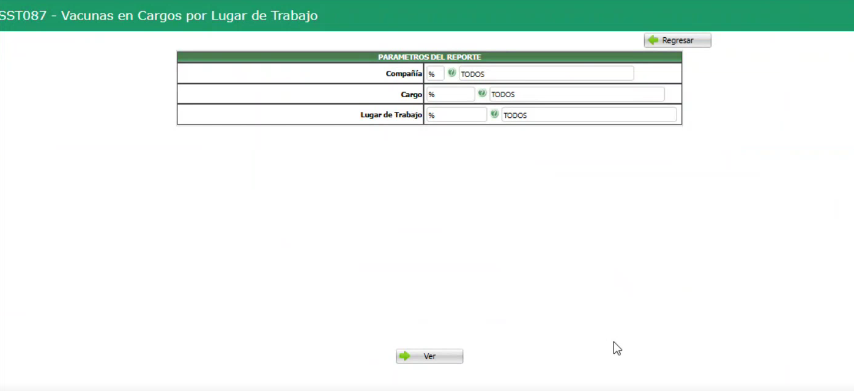
Task: Select the TODOS field for Lugar de Trabajo
Action: [589, 115]
